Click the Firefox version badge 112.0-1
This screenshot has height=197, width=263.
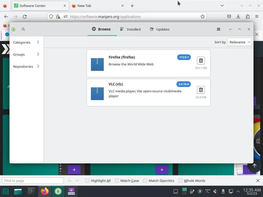point(184,57)
